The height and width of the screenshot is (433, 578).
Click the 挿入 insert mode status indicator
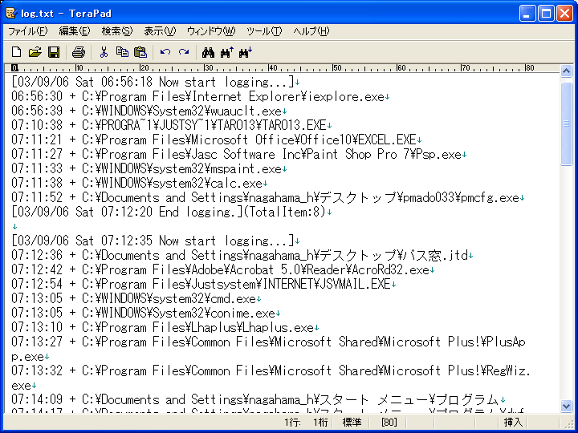coord(513,422)
